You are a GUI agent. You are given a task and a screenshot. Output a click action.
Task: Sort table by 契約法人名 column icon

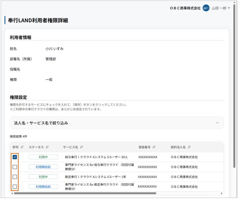pyautogui.click(x=189, y=147)
